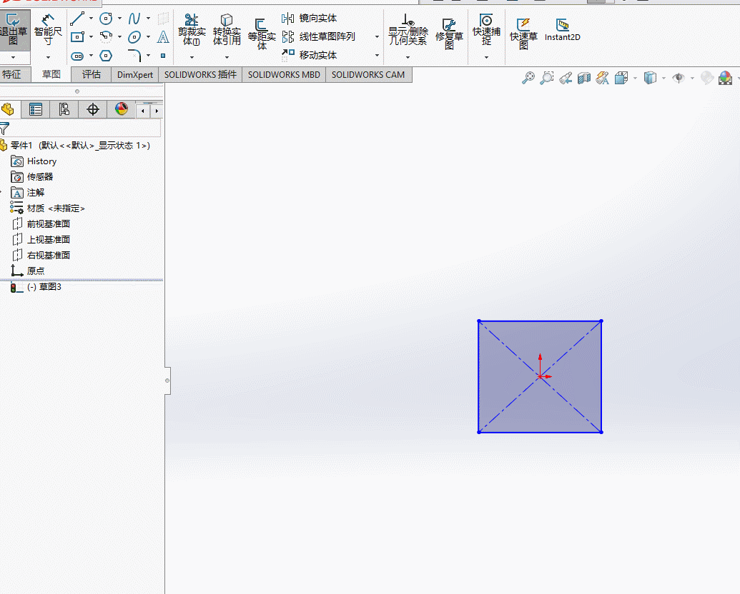Click Repair Sketch (修复草图)
Viewport: 740px width, 594px height.
pos(449,33)
